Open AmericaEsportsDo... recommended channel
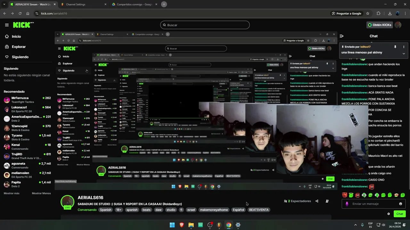 27,119
